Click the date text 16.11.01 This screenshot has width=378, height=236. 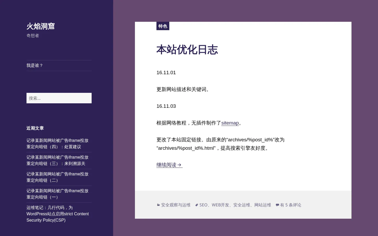click(x=166, y=73)
